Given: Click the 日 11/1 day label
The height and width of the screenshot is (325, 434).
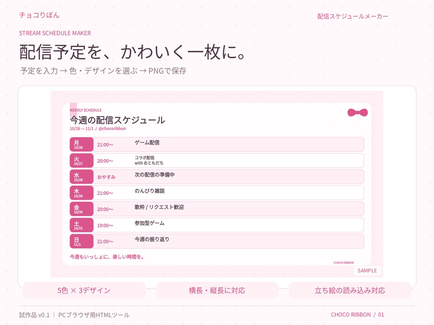Looking at the screenshot, I should pos(81,242).
